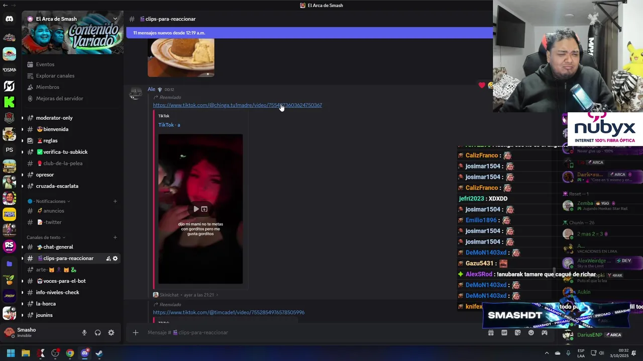Click the 'TikTok · a' embed title

tap(169, 125)
